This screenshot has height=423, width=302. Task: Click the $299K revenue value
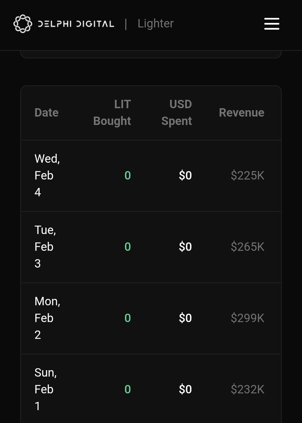tap(247, 318)
